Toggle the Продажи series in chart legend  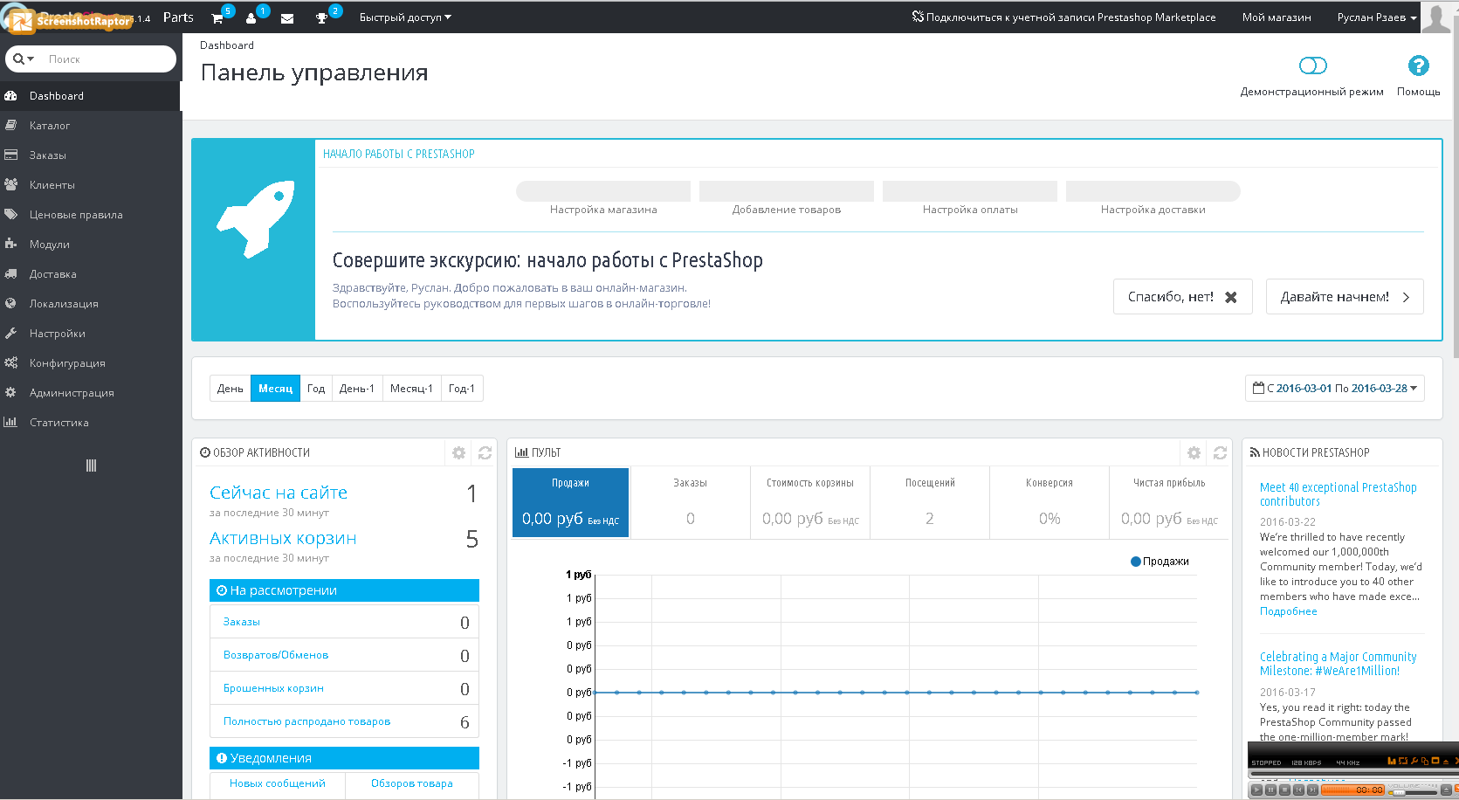coord(1160,562)
